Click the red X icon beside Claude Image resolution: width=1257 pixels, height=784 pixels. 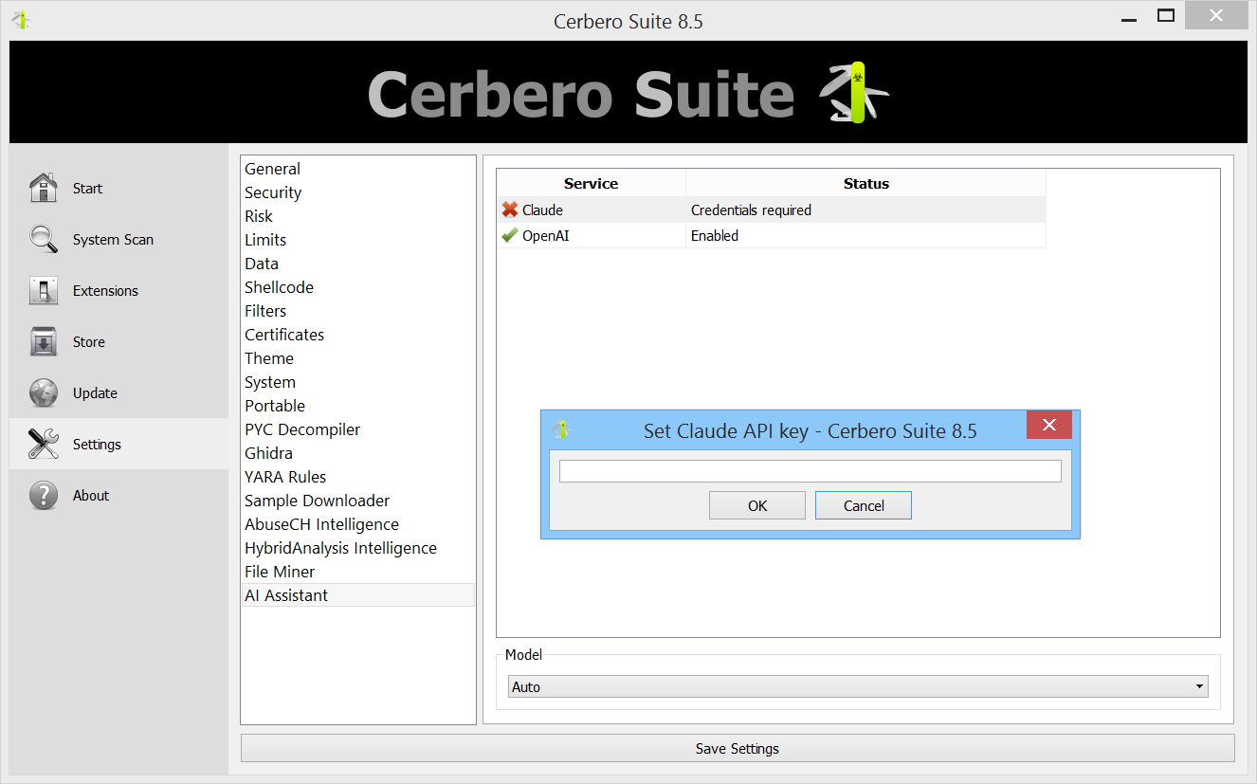click(x=510, y=210)
